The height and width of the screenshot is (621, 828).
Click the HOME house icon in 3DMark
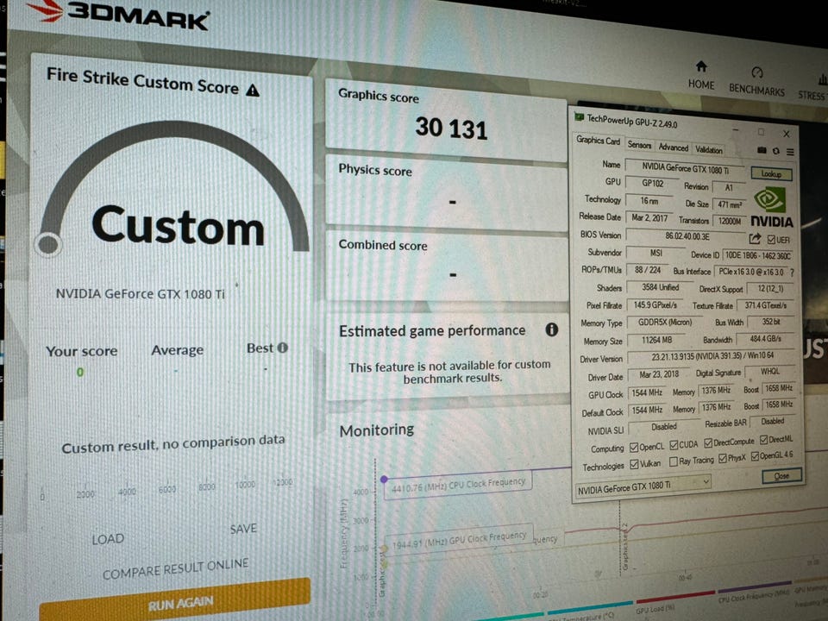(x=700, y=66)
